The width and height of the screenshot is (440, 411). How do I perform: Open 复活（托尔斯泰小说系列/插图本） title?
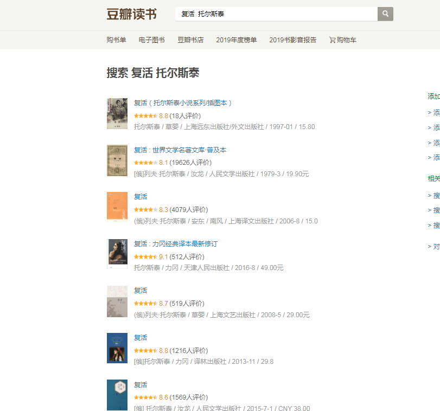183,103
